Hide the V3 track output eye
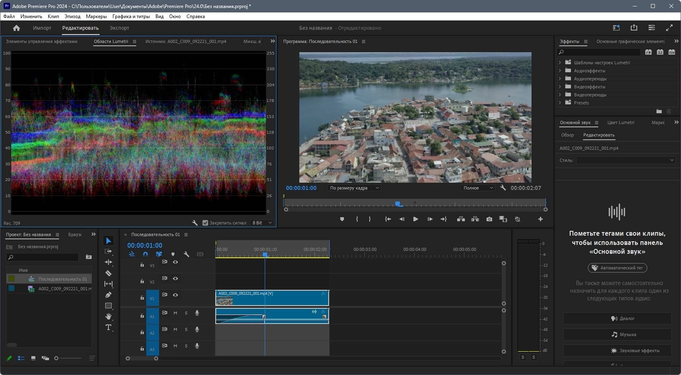 tap(175, 262)
